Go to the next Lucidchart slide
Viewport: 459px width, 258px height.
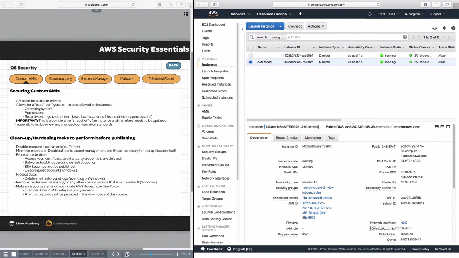[118, 254]
